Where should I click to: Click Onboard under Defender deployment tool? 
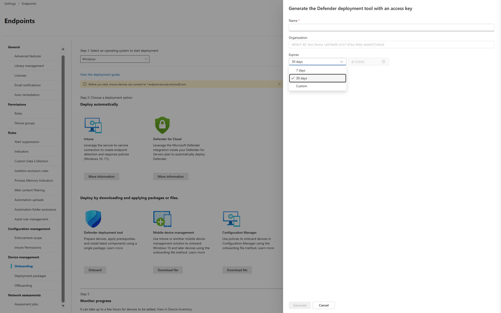pos(95,269)
